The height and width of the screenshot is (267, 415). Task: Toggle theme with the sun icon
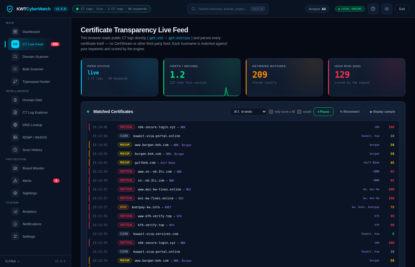(x=387, y=9)
